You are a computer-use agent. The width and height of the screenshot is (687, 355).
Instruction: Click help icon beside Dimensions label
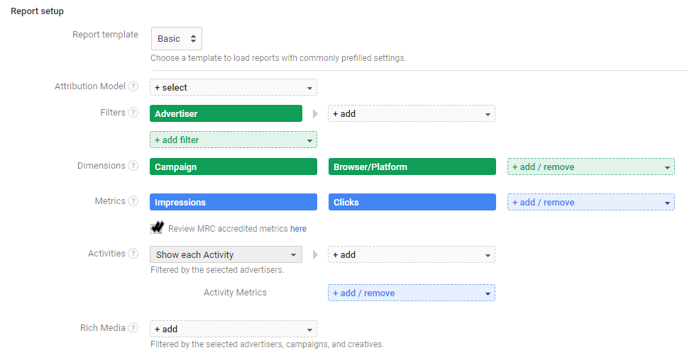pos(133,166)
